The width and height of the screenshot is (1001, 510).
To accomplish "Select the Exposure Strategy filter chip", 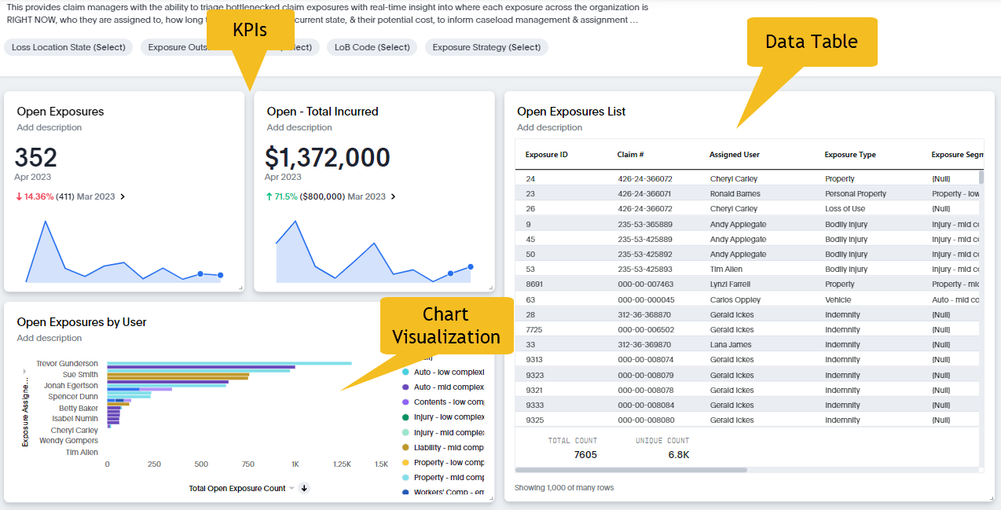I will 486,47.
